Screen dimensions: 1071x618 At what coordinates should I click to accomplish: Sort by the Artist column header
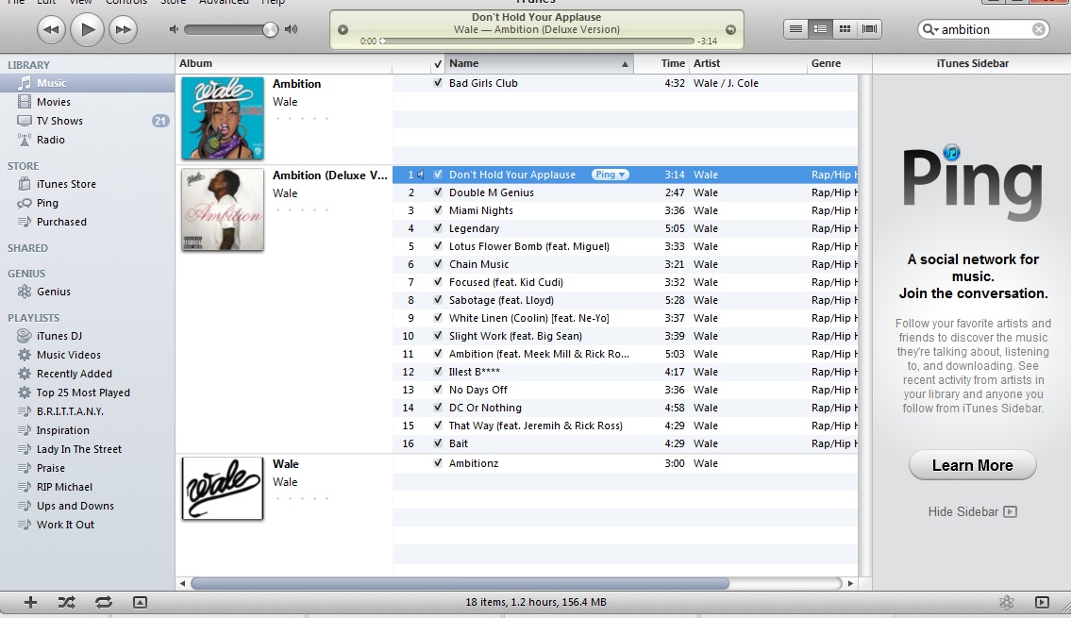tap(748, 63)
